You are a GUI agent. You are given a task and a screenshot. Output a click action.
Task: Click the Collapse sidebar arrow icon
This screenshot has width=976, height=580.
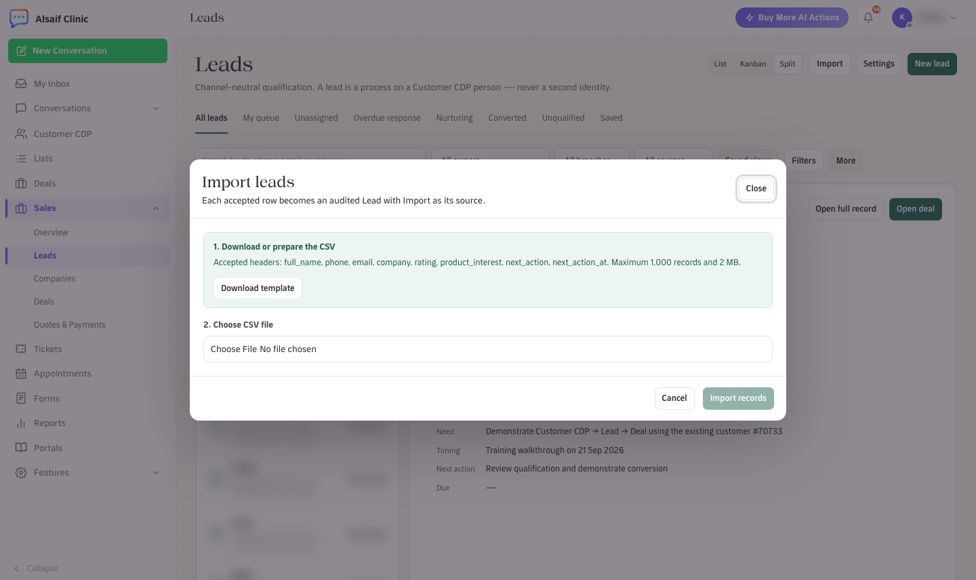point(16,568)
